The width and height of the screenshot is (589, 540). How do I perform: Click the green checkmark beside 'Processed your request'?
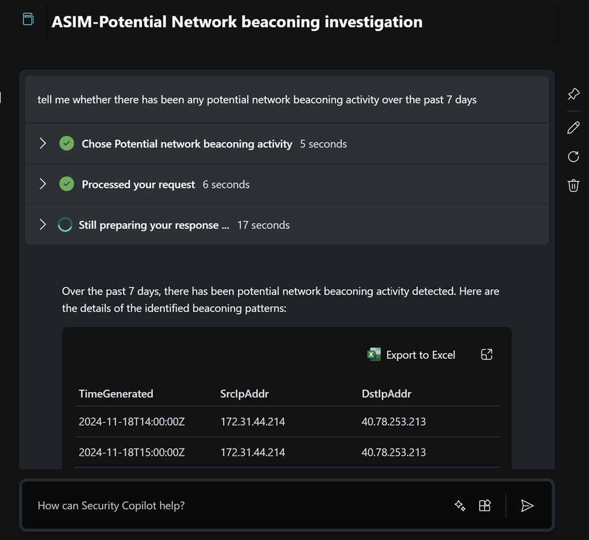67,184
